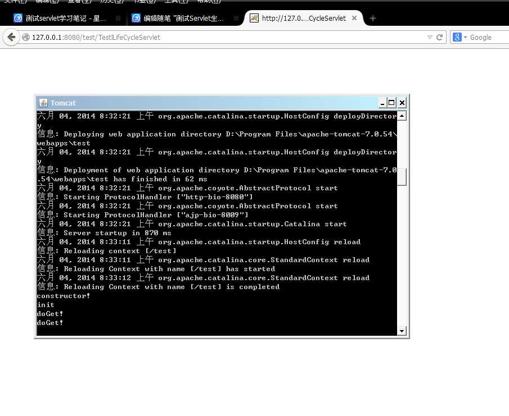Click the CycleServlet tab image favicon
Screen dimensions: 509x416
(254, 18)
